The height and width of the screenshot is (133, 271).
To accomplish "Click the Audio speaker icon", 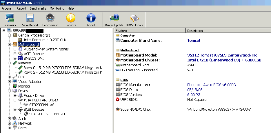I will tap(15, 119).
